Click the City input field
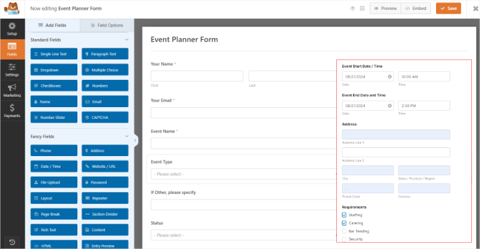480x249 pixels. (x=368, y=170)
